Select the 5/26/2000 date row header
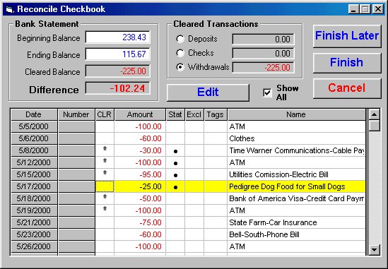 click(34, 246)
